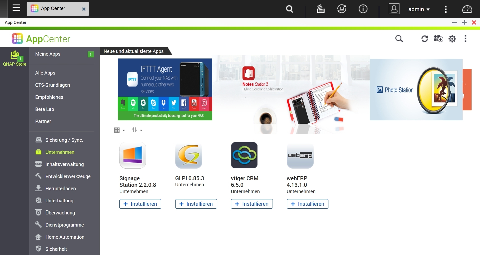Image resolution: width=480 pixels, height=255 pixels.
Task: Open the QTS main menu hamburger icon
Action: (x=16, y=8)
